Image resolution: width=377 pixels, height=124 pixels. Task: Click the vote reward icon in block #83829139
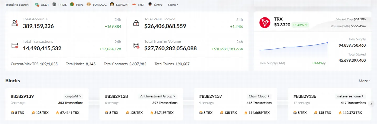[x=33, y=113]
